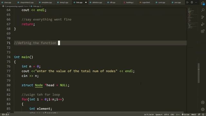Viewport: 206px width, 116px height.
Task: Open the Extensions view icon
Action: [x=203, y=31]
